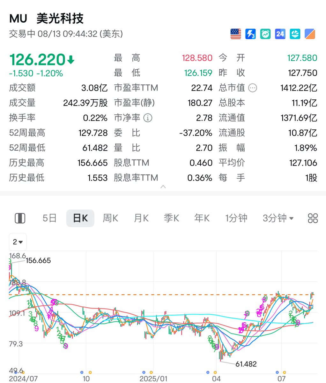Tap the 委比 value -37.20%

coord(196,133)
